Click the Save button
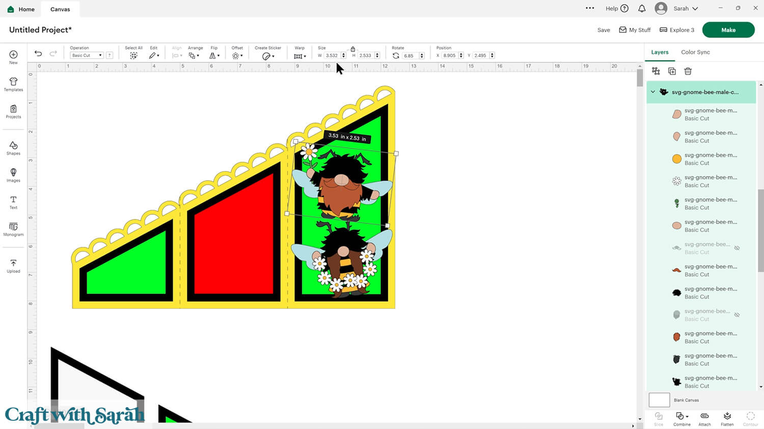764x429 pixels. (604, 30)
